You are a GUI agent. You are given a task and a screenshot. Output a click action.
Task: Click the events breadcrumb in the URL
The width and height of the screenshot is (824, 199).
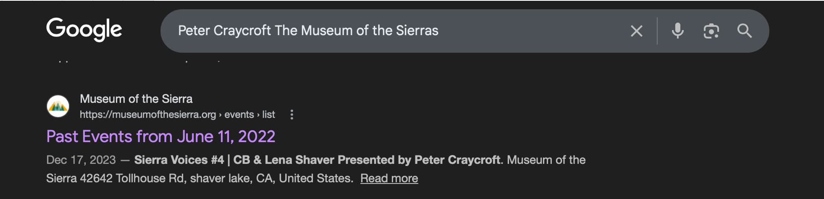pos(239,115)
